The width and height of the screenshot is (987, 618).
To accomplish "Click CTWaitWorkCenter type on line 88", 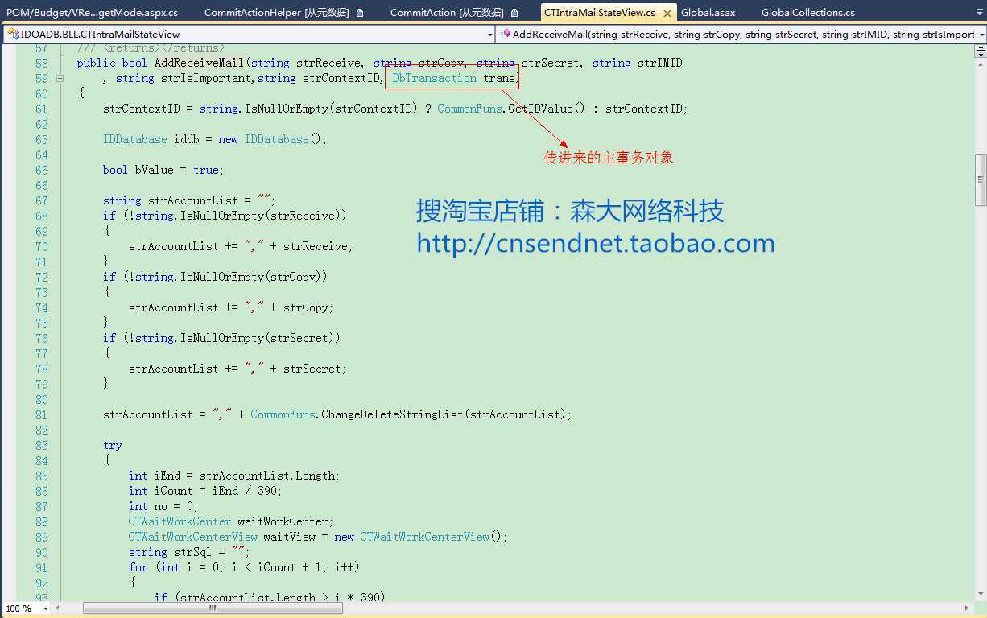I will click(180, 521).
